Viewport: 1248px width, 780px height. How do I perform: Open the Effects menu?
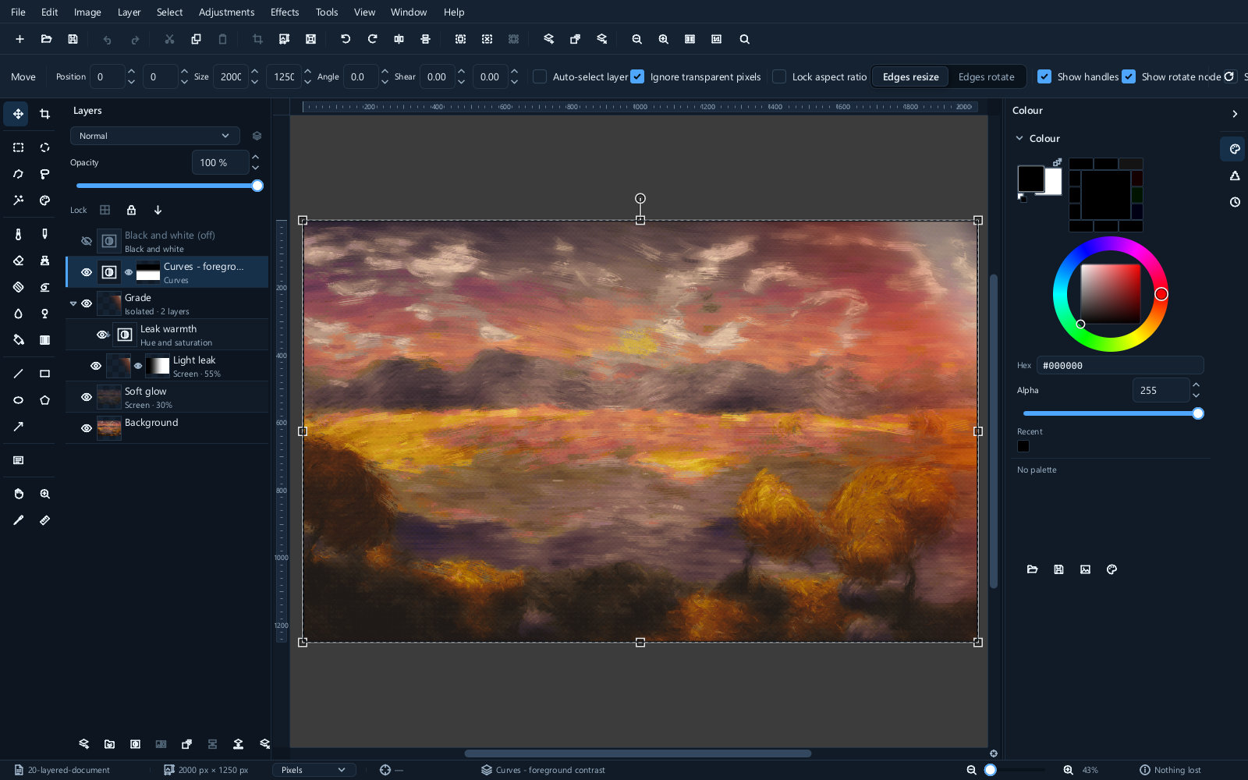[285, 12]
